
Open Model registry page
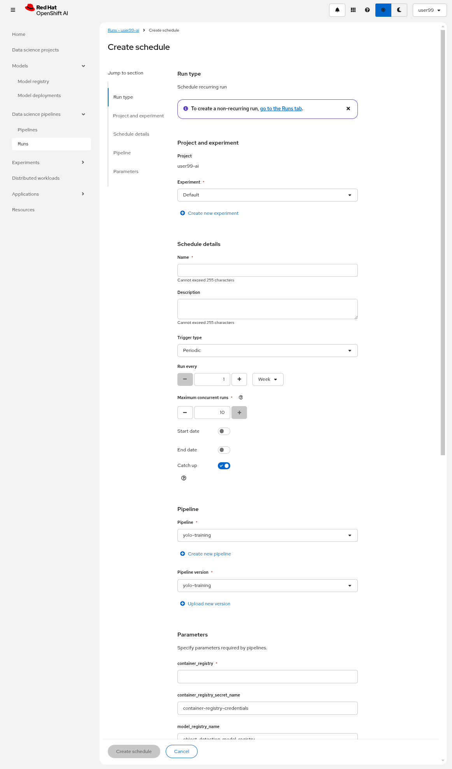point(33,81)
